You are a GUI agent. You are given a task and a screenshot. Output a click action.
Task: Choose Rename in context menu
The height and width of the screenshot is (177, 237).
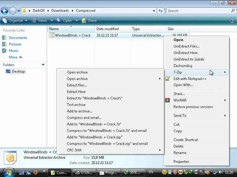pyautogui.click(x=196, y=153)
